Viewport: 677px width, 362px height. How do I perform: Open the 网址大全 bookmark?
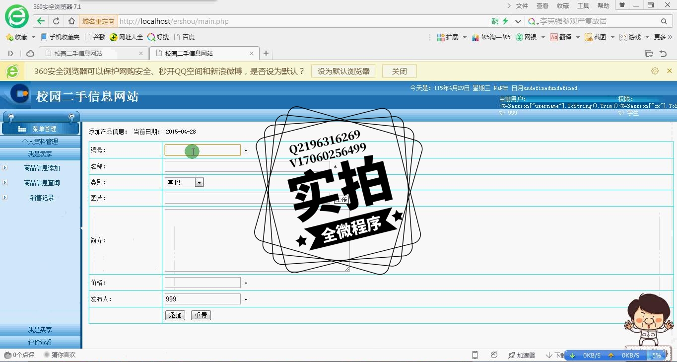127,37
